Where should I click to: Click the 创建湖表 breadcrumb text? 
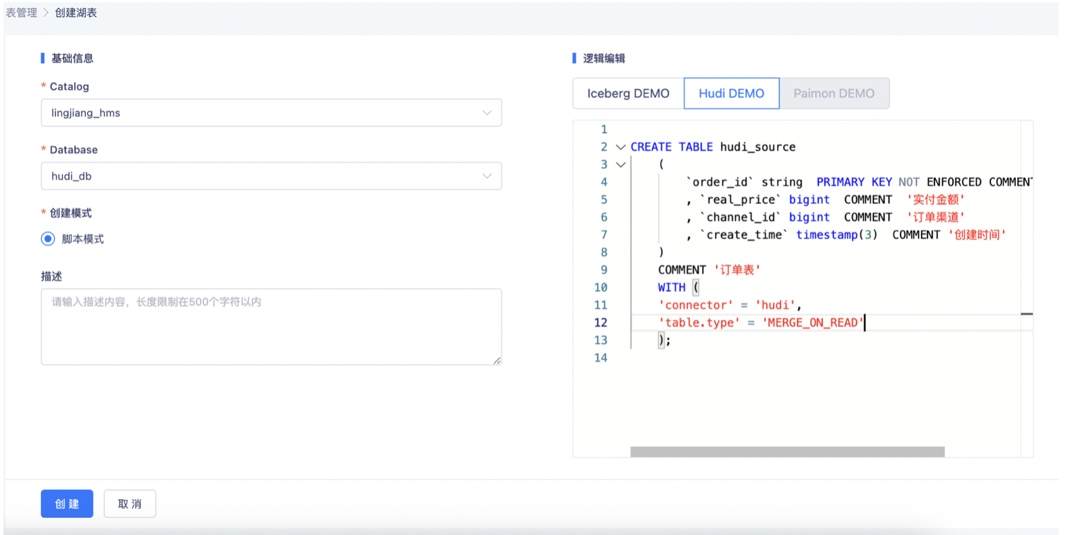click(76, 13)
